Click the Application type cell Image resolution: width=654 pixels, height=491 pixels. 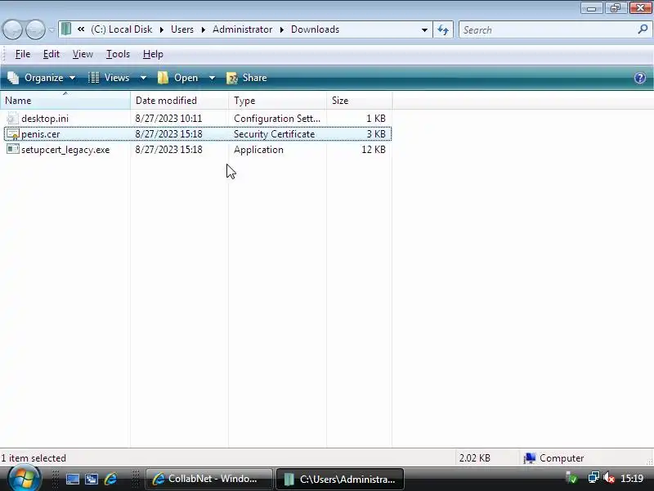click(x=258, y=150)
